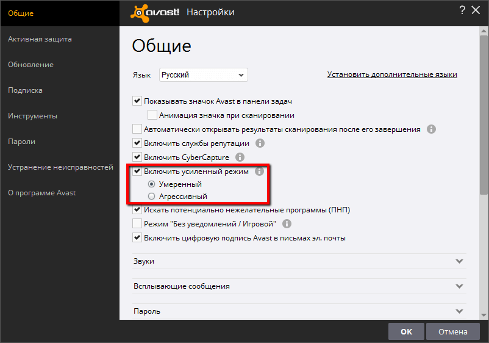Enable 'Анимация значка при сканировании' checkbox
Screen dimensions: 489x343
(x=152, y=115)
